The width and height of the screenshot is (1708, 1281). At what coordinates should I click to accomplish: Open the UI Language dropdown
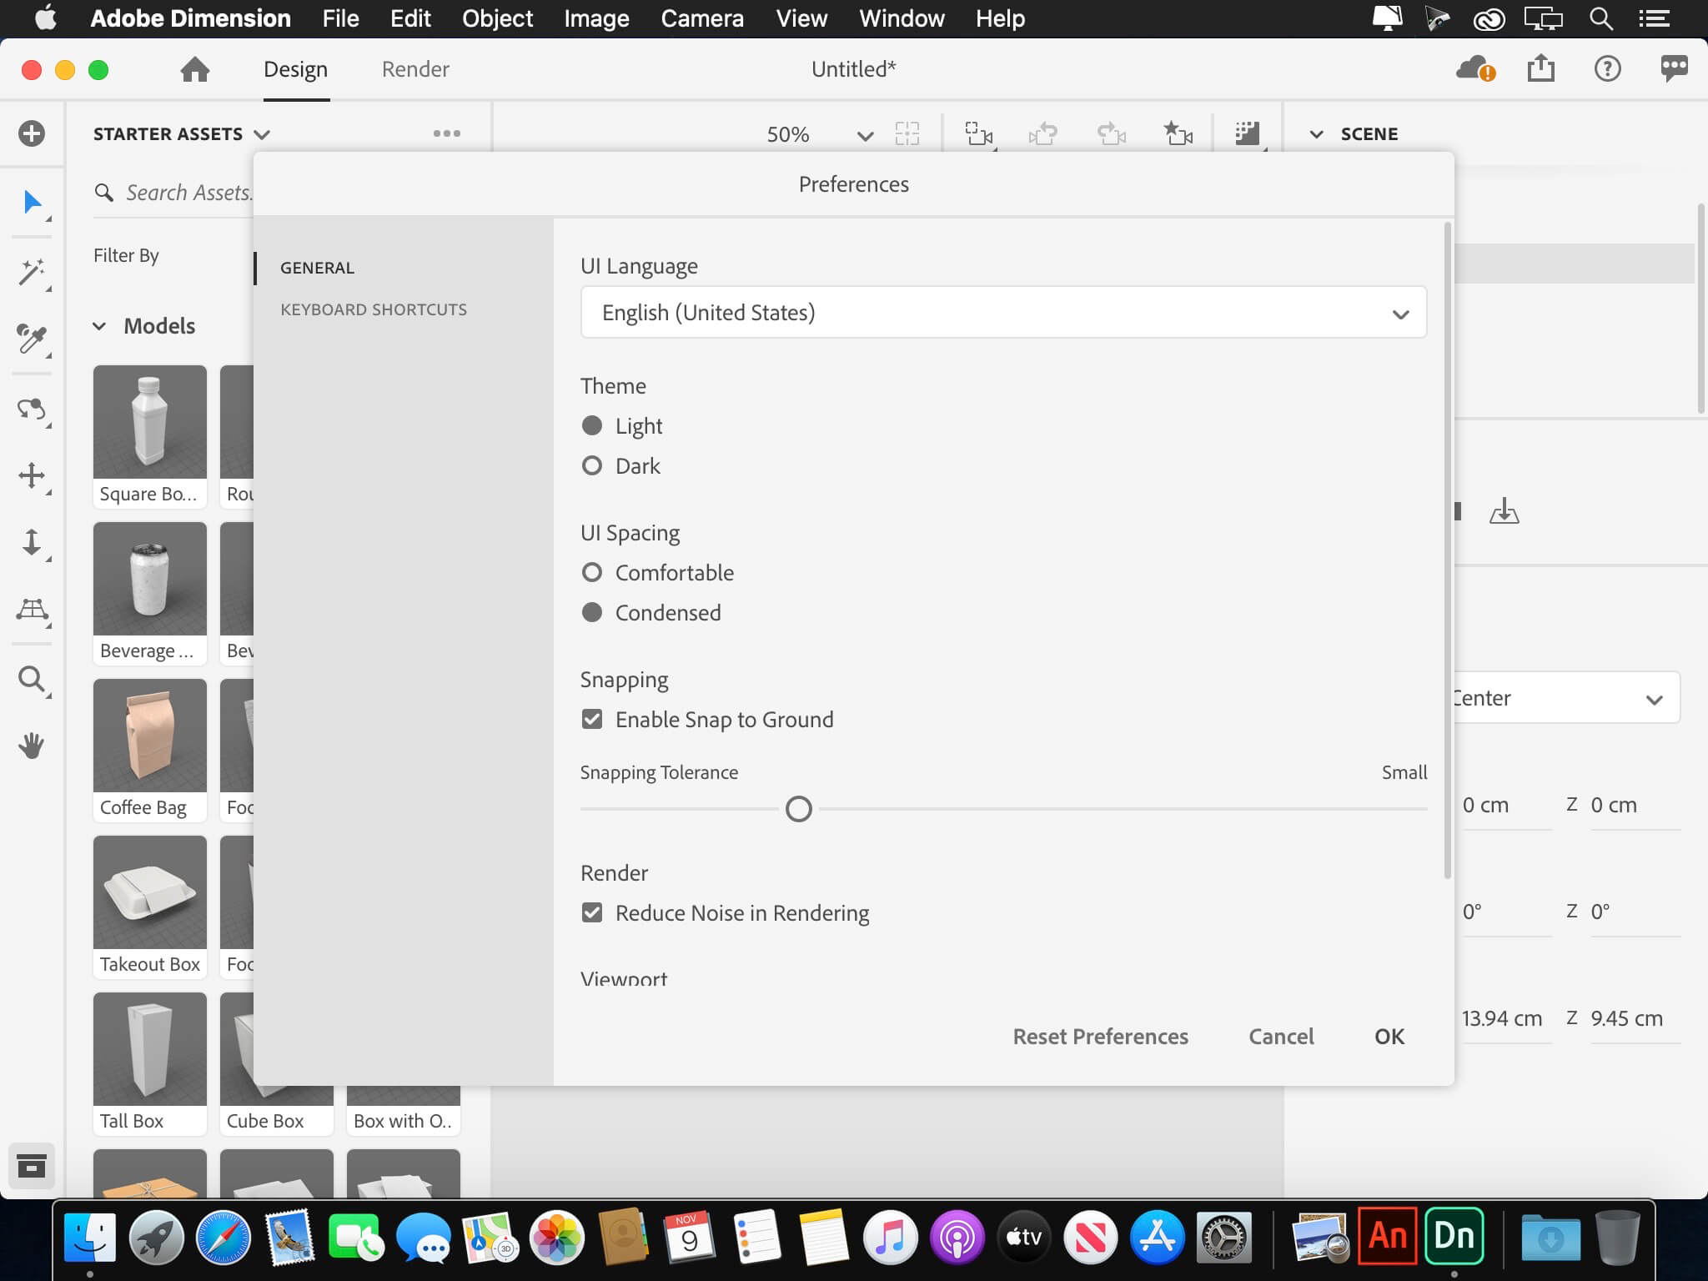click(x=1003, y=313)
